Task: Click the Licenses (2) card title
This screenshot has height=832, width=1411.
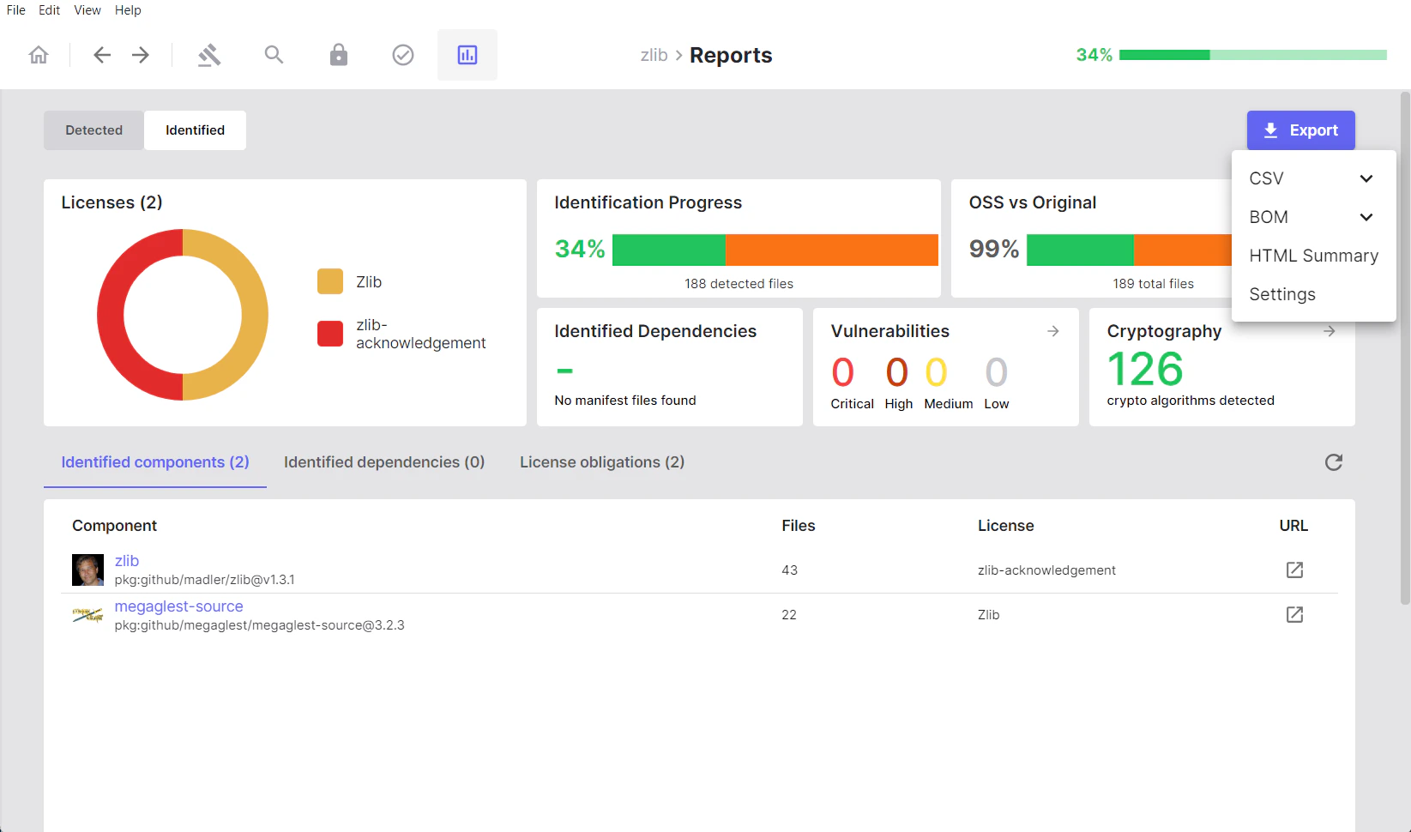Action: click(112, 202)
